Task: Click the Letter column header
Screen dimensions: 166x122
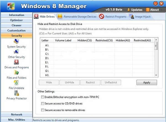Action: coord(47,40)
